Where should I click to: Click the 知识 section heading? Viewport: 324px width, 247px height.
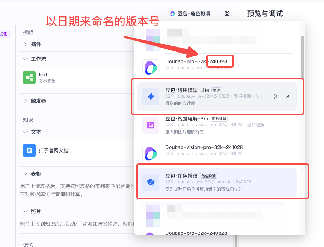[28, 120]
